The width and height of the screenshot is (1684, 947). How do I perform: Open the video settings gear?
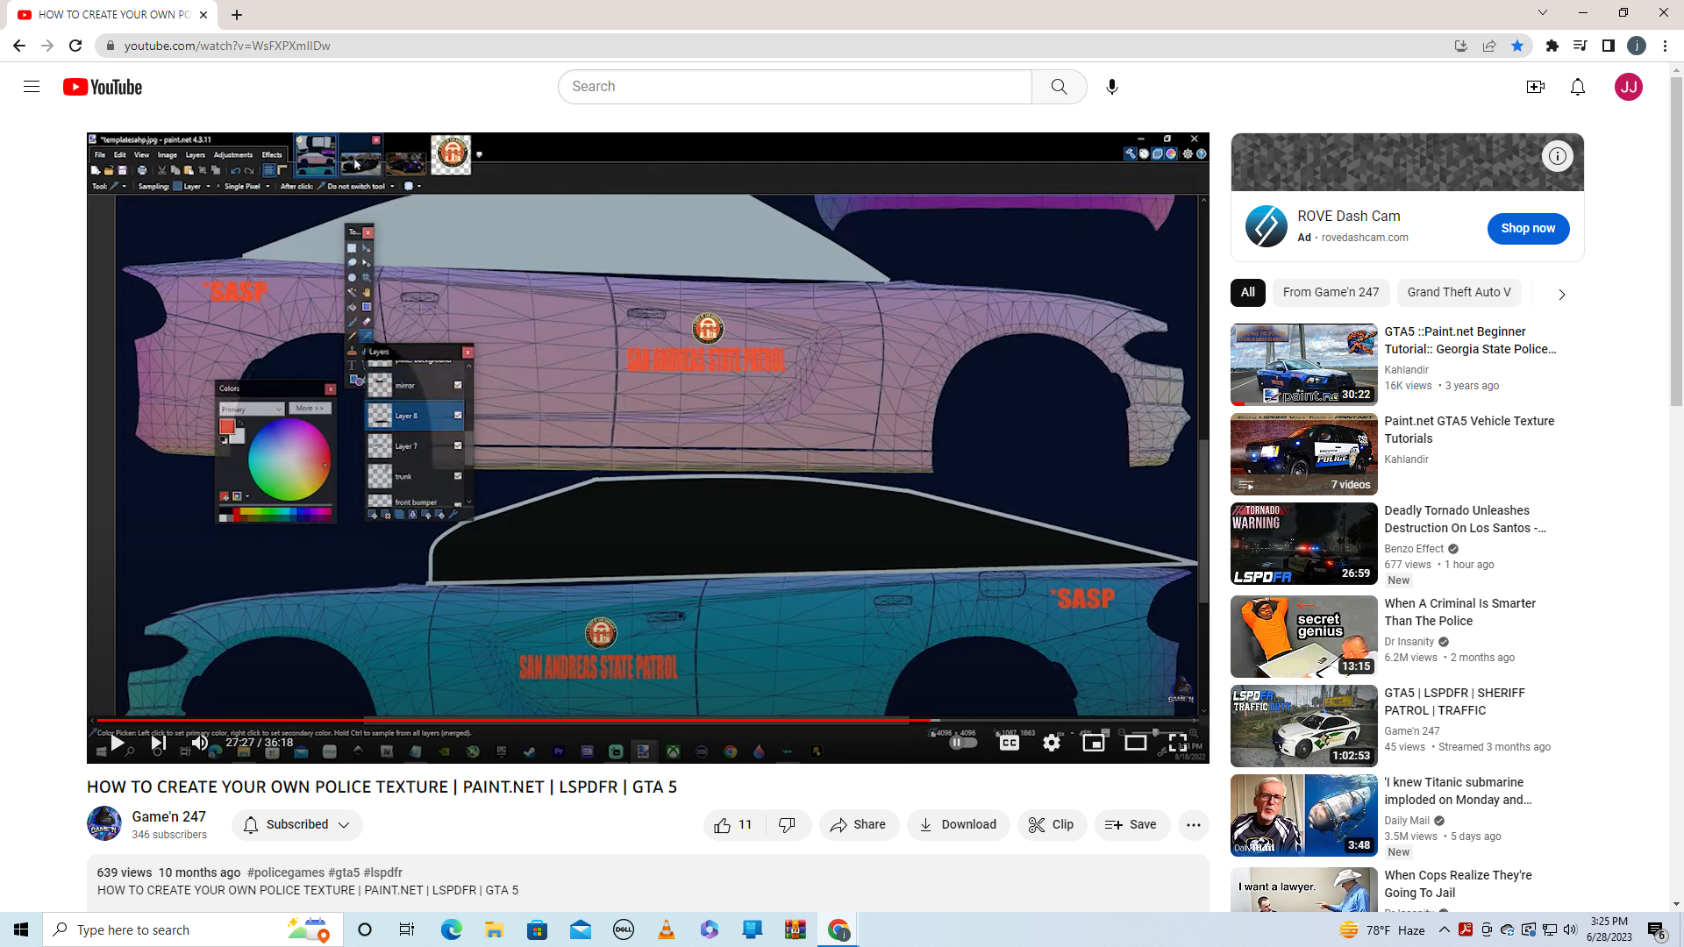click(1052, 744)
